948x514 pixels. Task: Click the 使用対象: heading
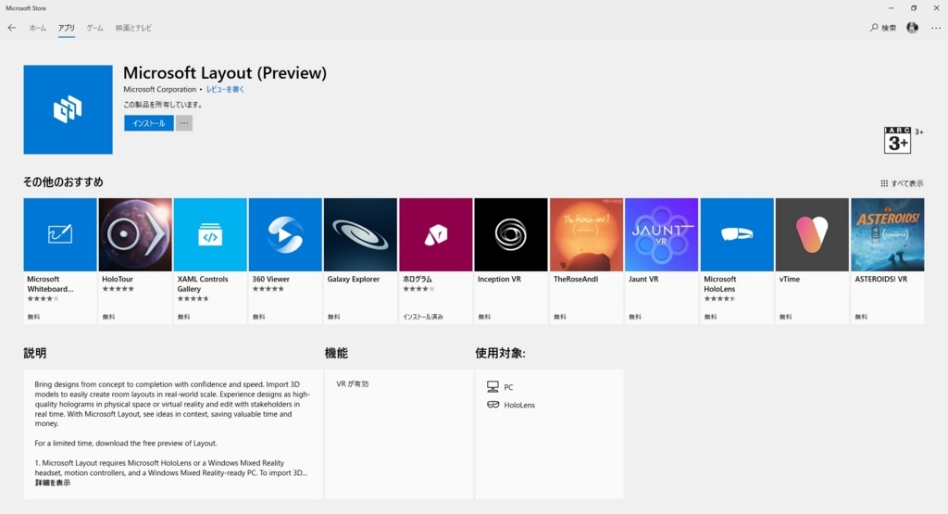coord(500,353)
